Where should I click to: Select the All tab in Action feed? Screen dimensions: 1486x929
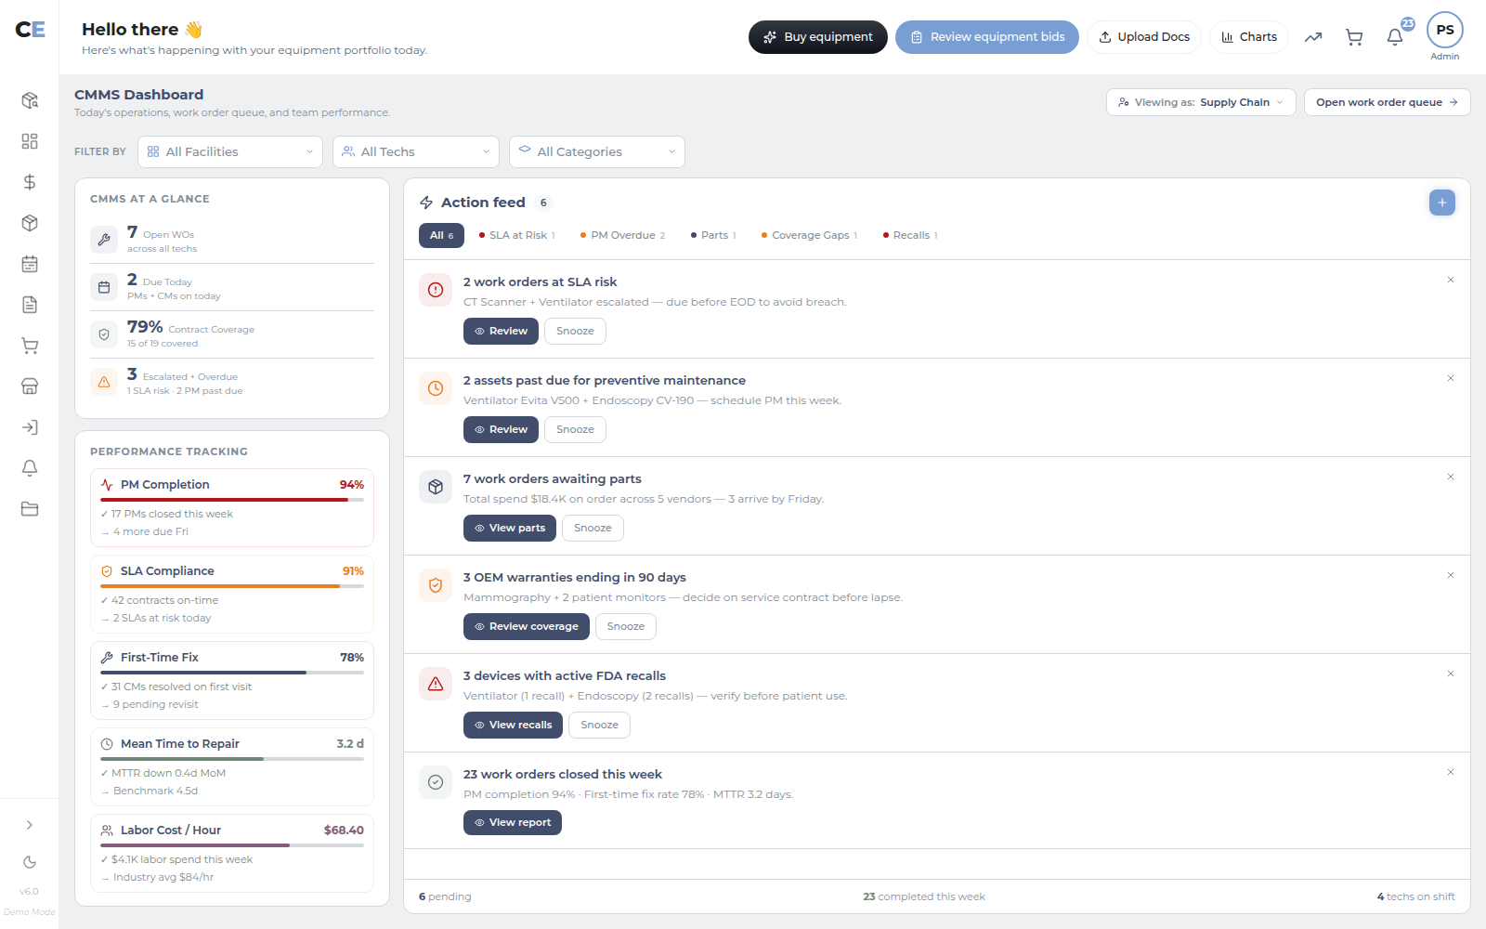441,236
